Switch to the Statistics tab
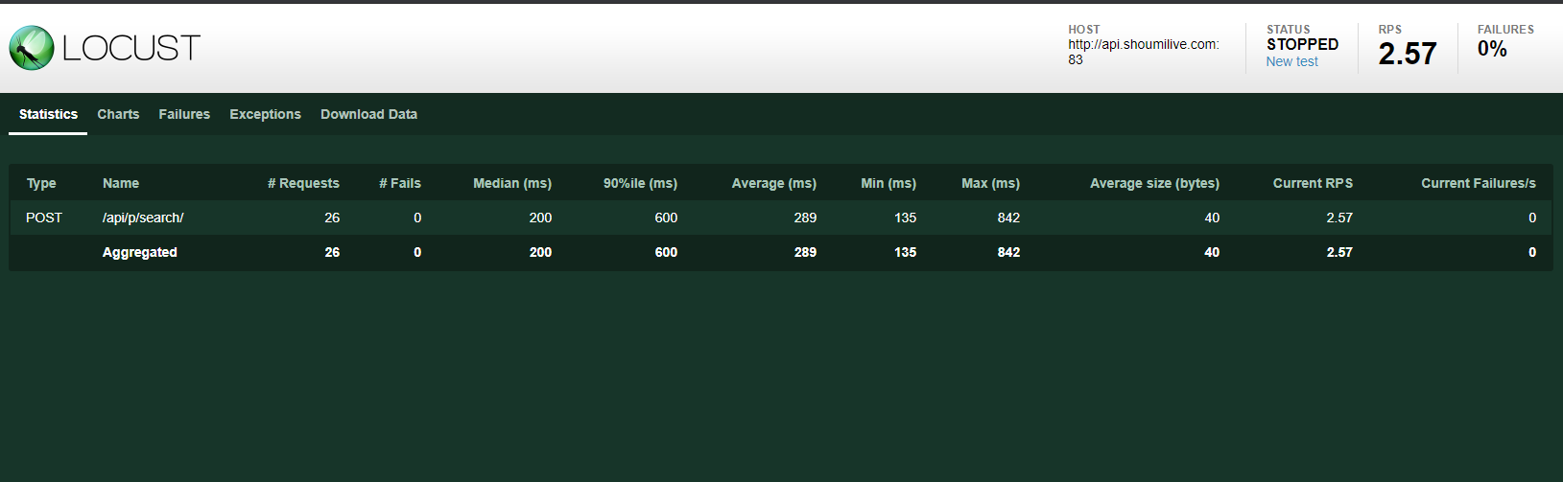The image size is (1563, 482). point(48,114)
